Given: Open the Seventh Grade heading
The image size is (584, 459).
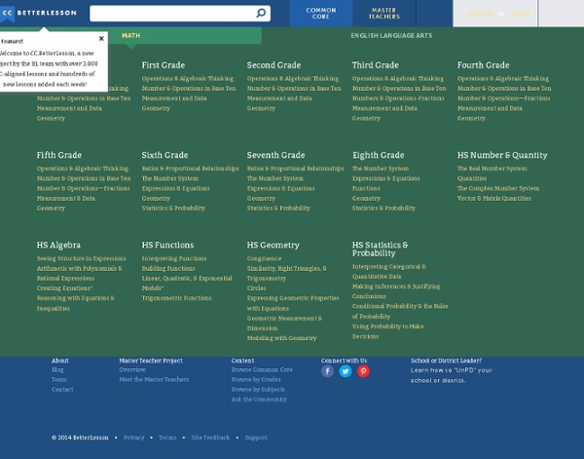Looking at the screenshot, I should click(x=275, y=155).
